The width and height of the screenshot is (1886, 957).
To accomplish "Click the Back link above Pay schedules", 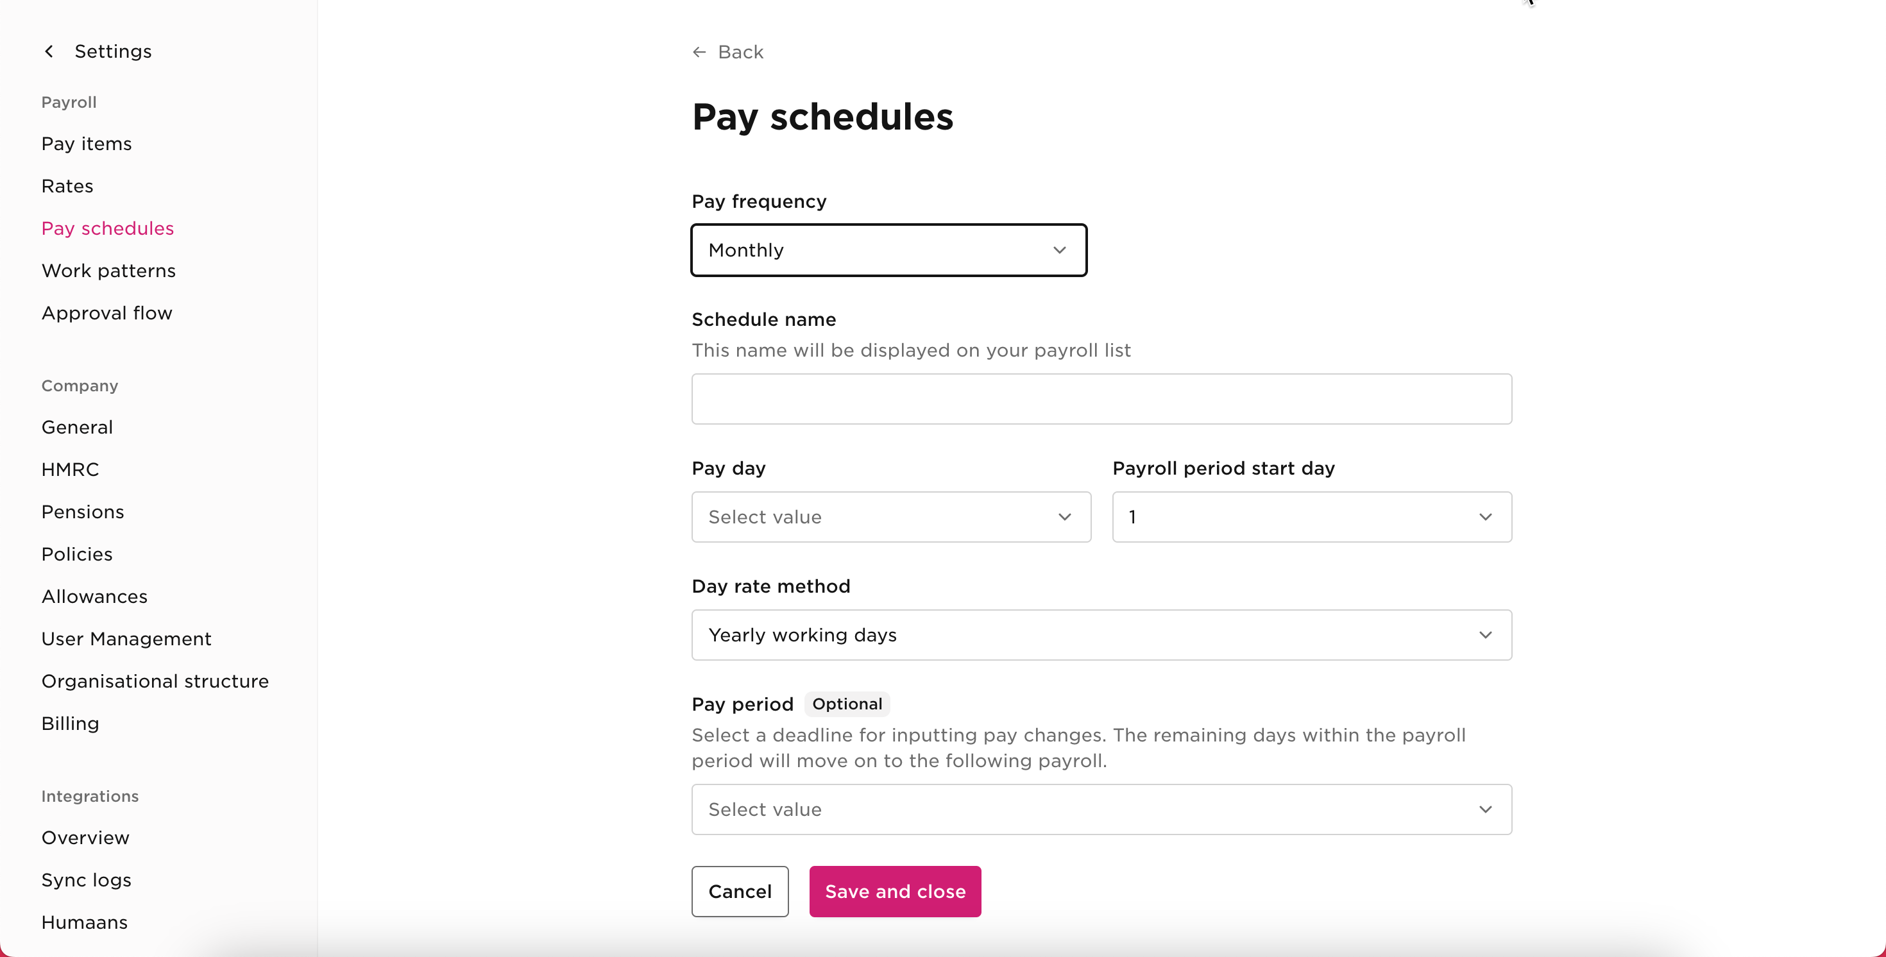I will (741, 51).
